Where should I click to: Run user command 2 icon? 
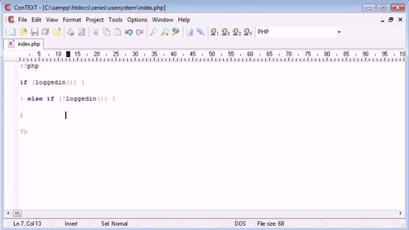(x=226, y=32)
